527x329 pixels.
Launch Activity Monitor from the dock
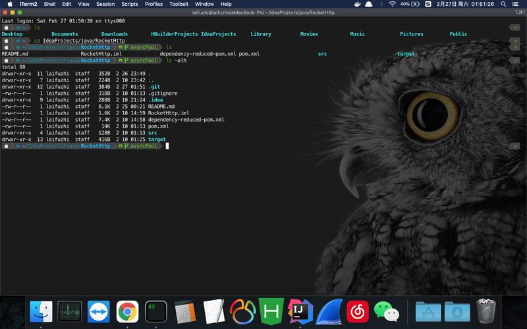click(70, 311)
